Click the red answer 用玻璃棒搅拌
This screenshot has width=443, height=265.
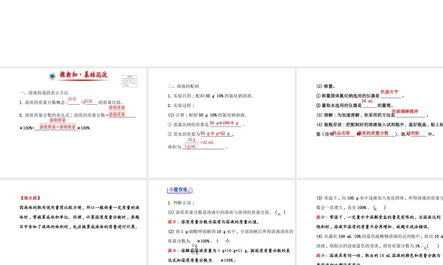pyautogui.click(x=405, y=111)
